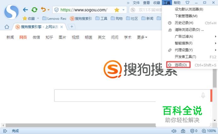
Task: Open the 社区 bookmark folder
Action: (132, 19)
